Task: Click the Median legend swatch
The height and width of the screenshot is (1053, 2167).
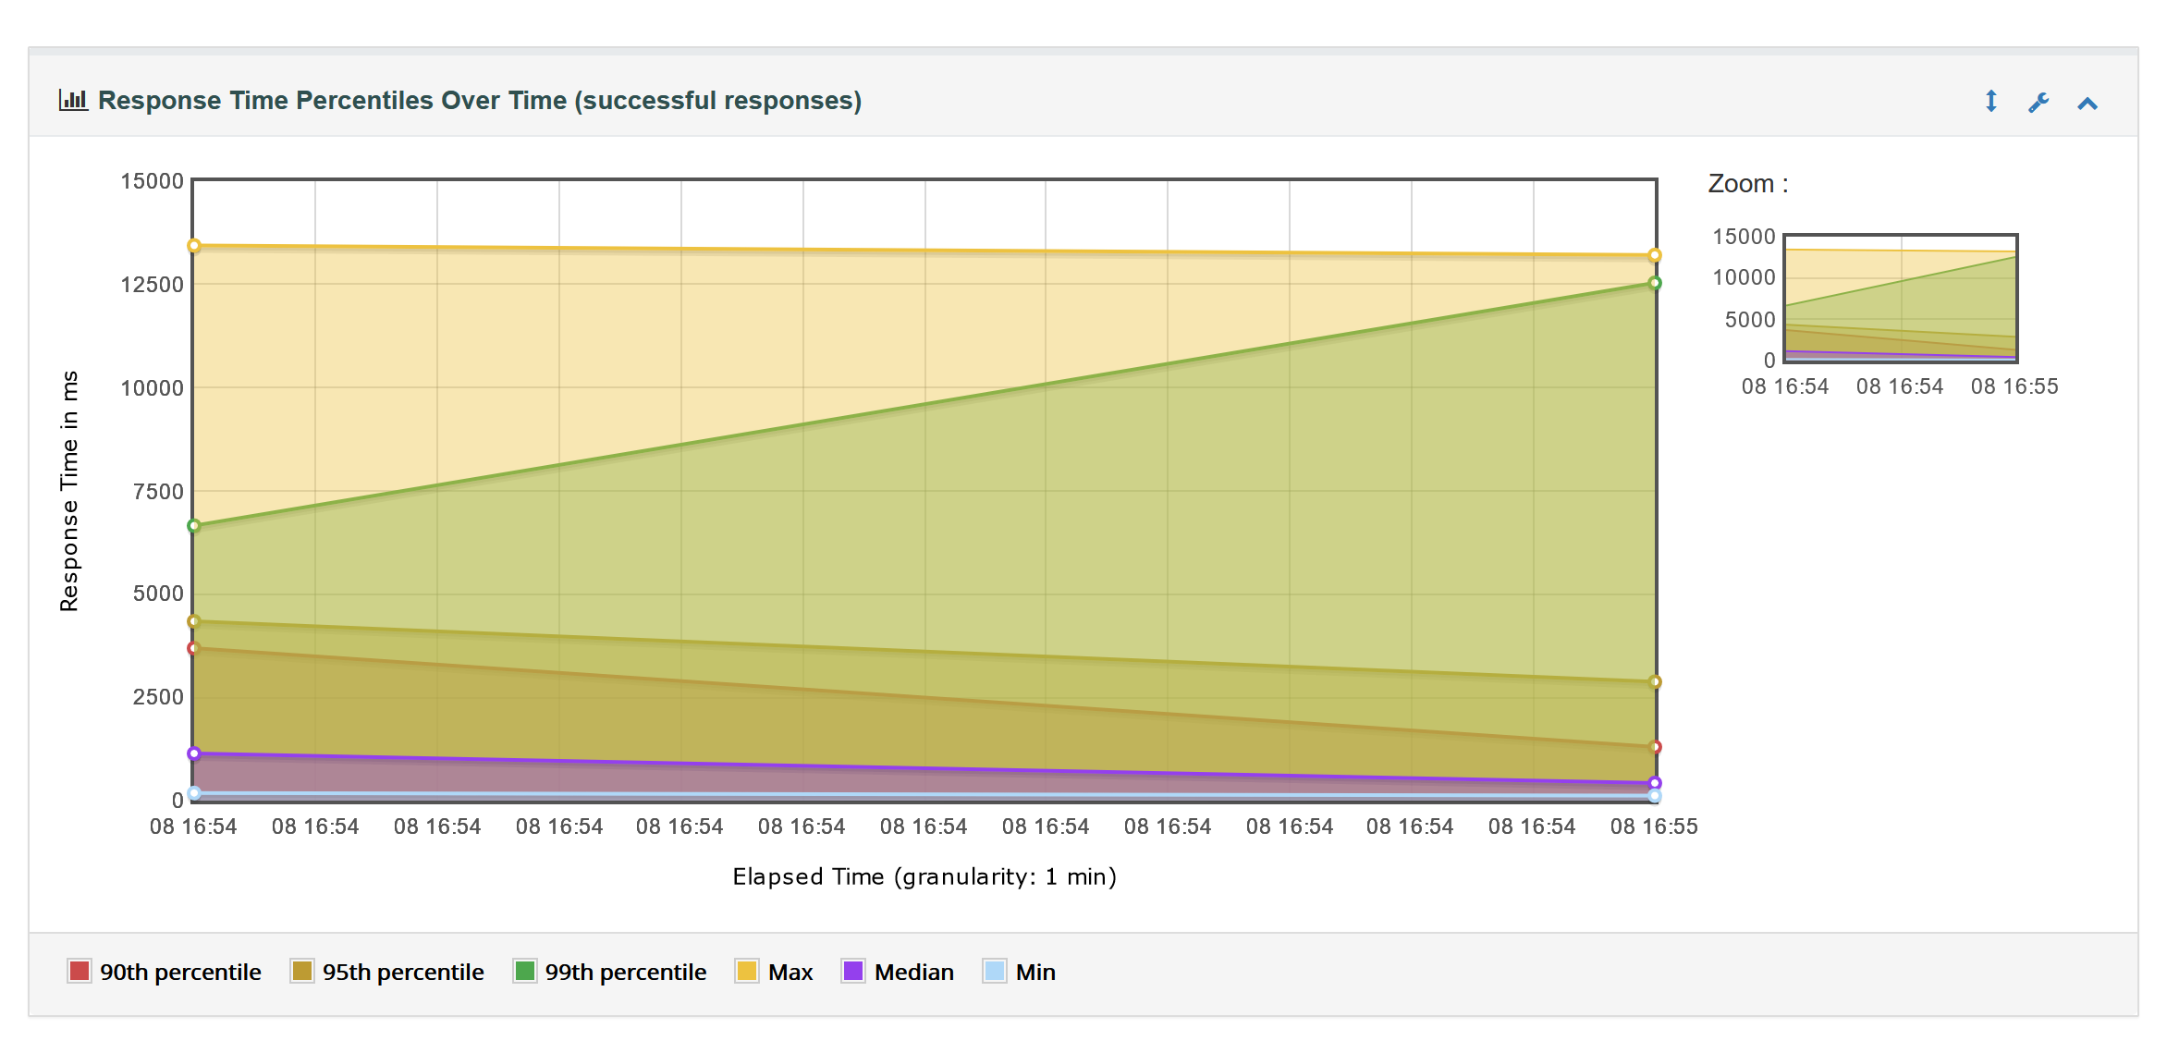Action: tap(853, 971)
